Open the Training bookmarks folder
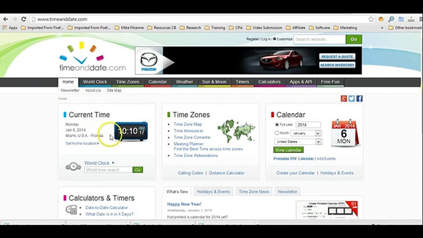 (x=215, y=28)
